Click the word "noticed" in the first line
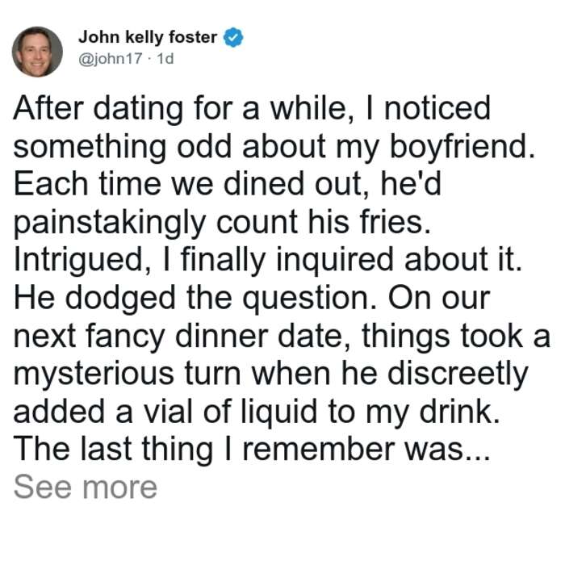565x565 pixels. point(437,108)
